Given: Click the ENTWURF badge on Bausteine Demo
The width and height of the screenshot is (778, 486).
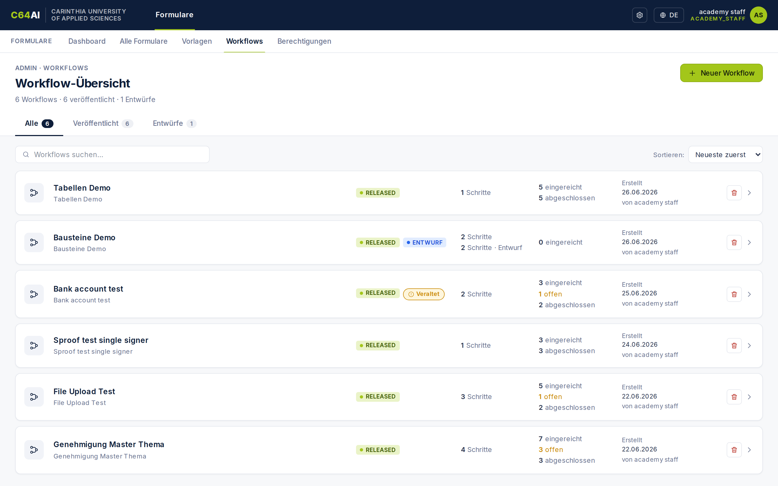Looking at the screenshot, I should 424,242.
